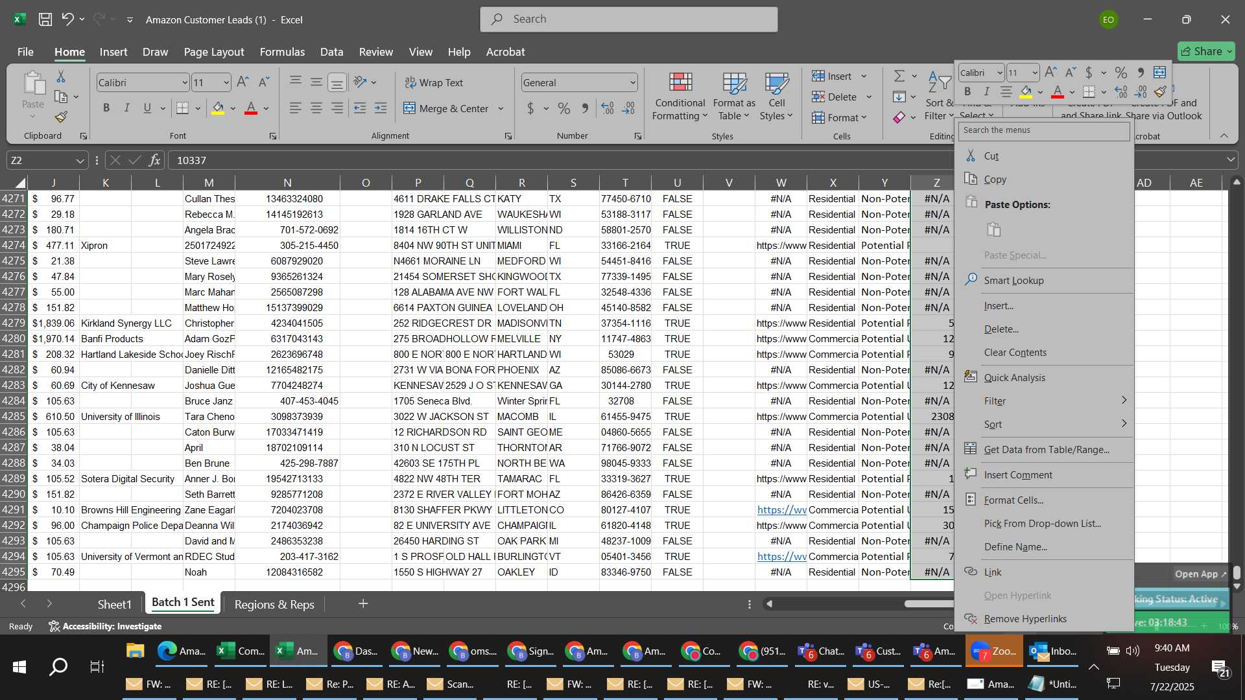Toggle ribbon top vertical alignment
Screen dimensions: 1245x700
[295, 82]
